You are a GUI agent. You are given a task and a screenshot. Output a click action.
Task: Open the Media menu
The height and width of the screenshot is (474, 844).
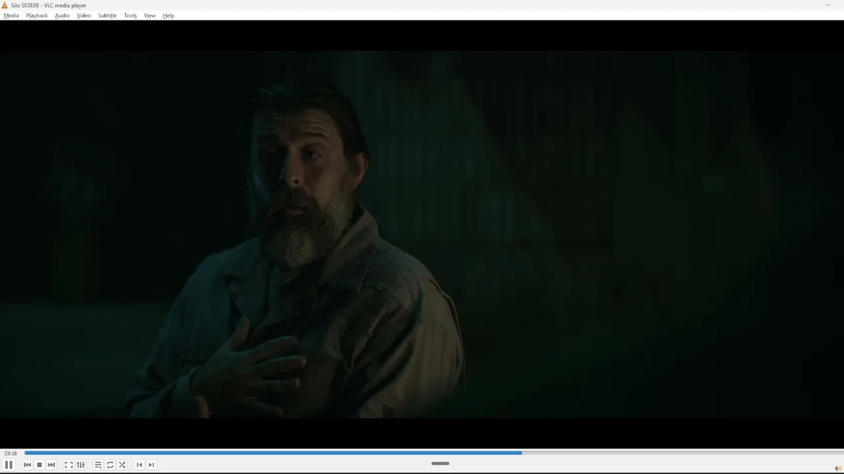coord(11,16)
